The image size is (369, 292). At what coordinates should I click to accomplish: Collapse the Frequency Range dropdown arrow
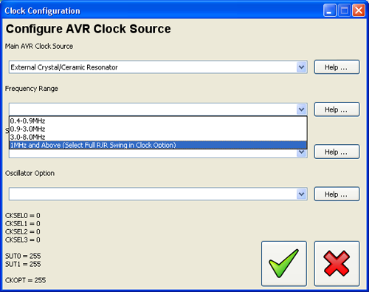coord(302,109)
